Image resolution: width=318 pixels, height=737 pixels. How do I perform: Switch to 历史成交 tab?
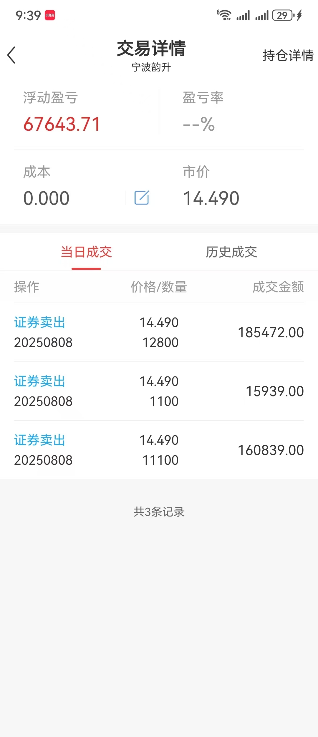(x=231, y=252)
